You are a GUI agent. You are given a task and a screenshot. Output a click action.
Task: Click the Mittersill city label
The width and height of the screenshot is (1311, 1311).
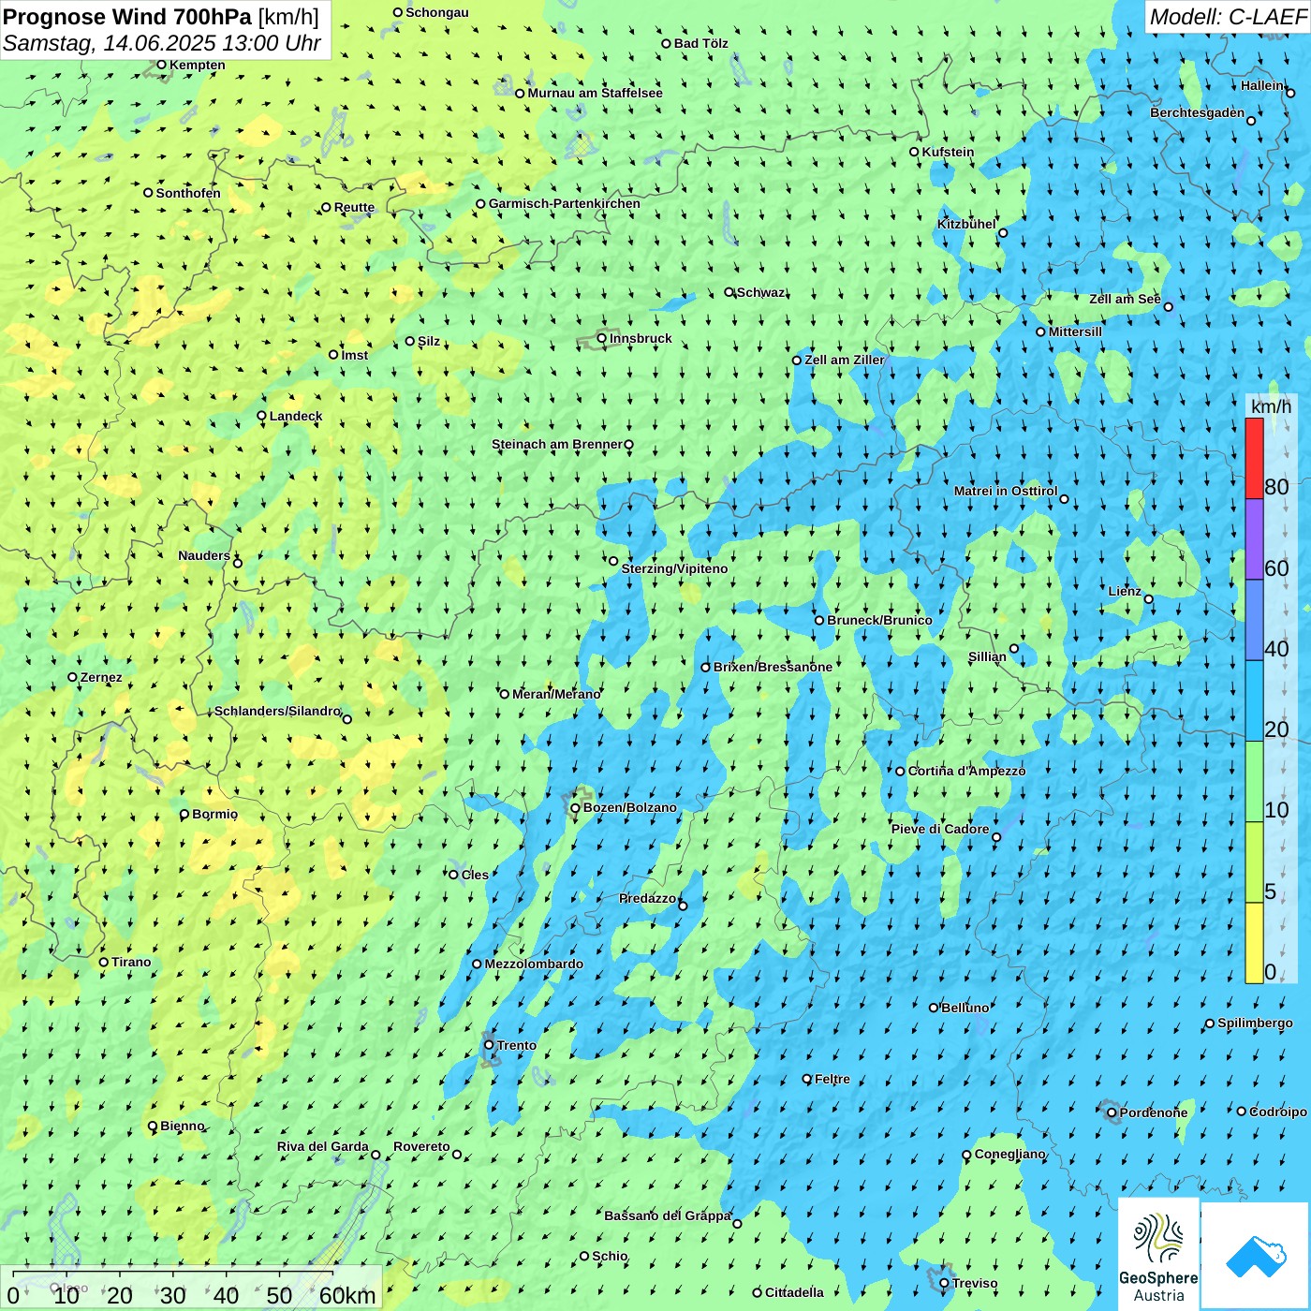coord(1075,331)
